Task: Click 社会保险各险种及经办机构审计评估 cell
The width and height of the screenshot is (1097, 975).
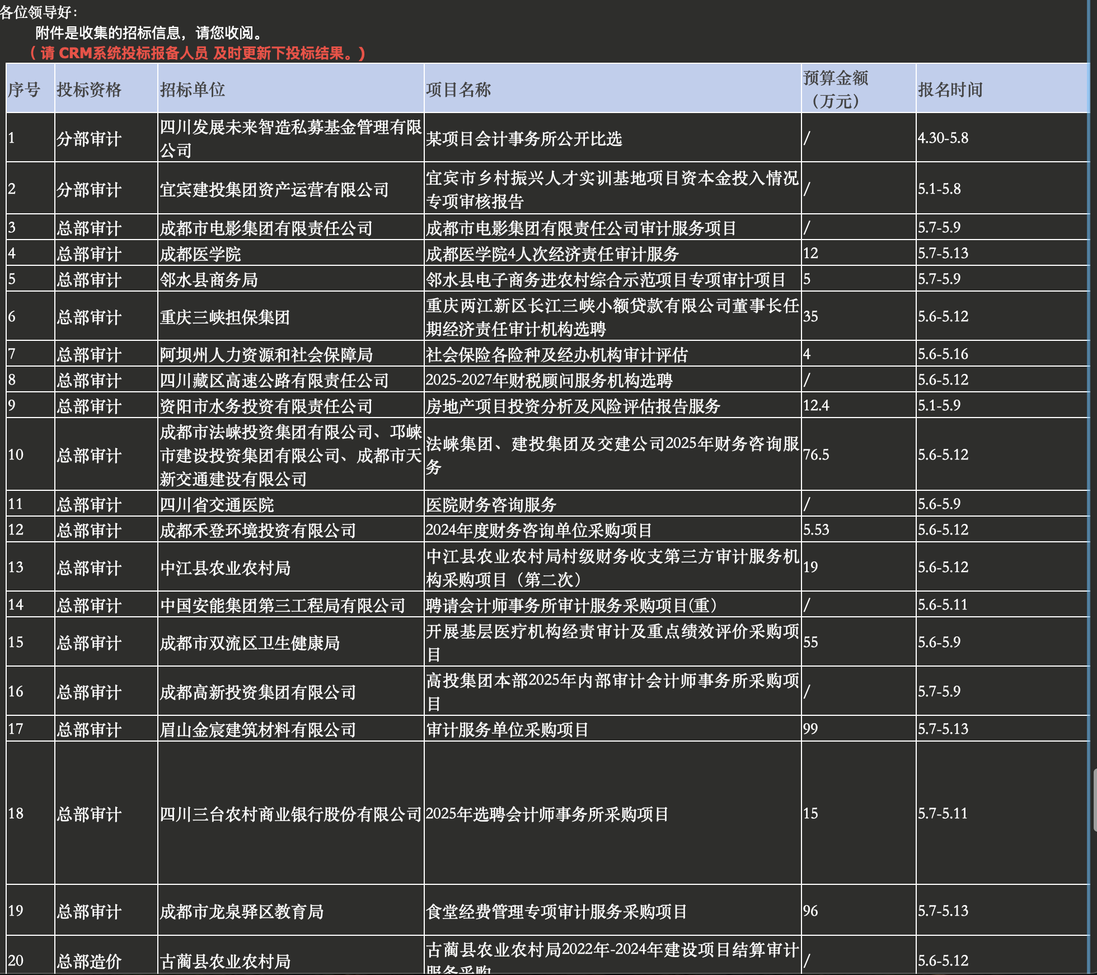Action: click(613, 354)
